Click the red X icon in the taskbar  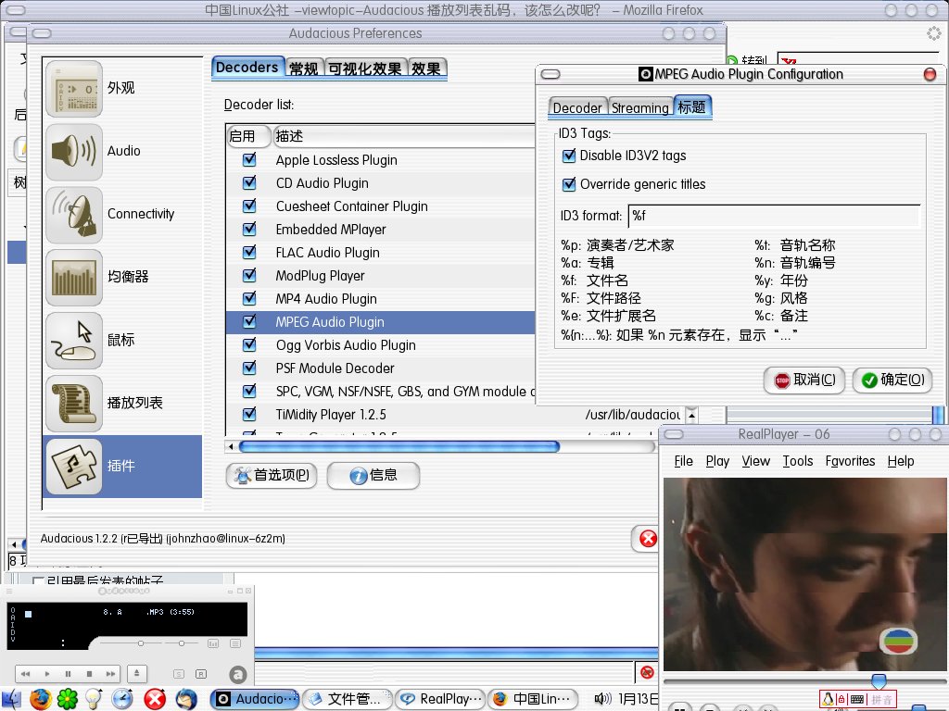tap(155, 699)
